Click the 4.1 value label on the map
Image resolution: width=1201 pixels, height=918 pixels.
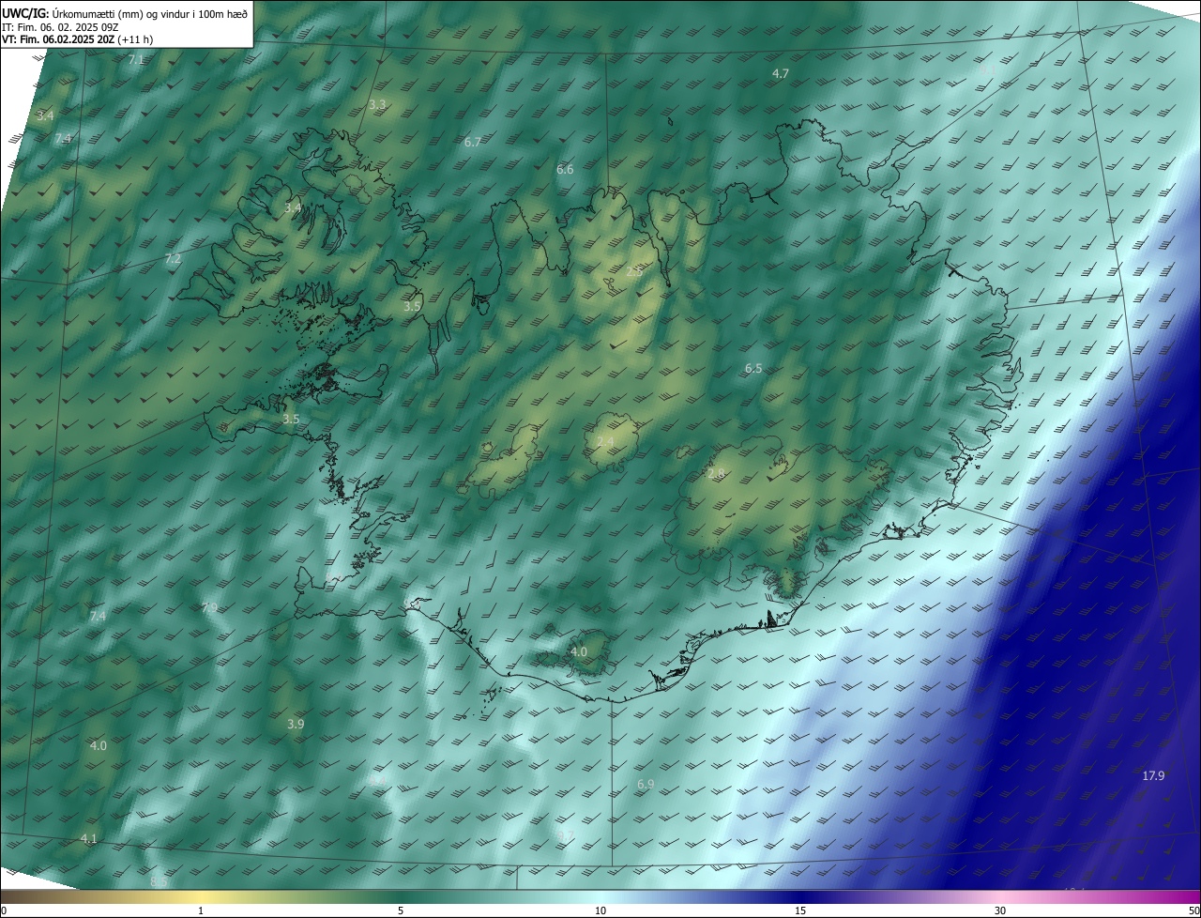(88, 838)
